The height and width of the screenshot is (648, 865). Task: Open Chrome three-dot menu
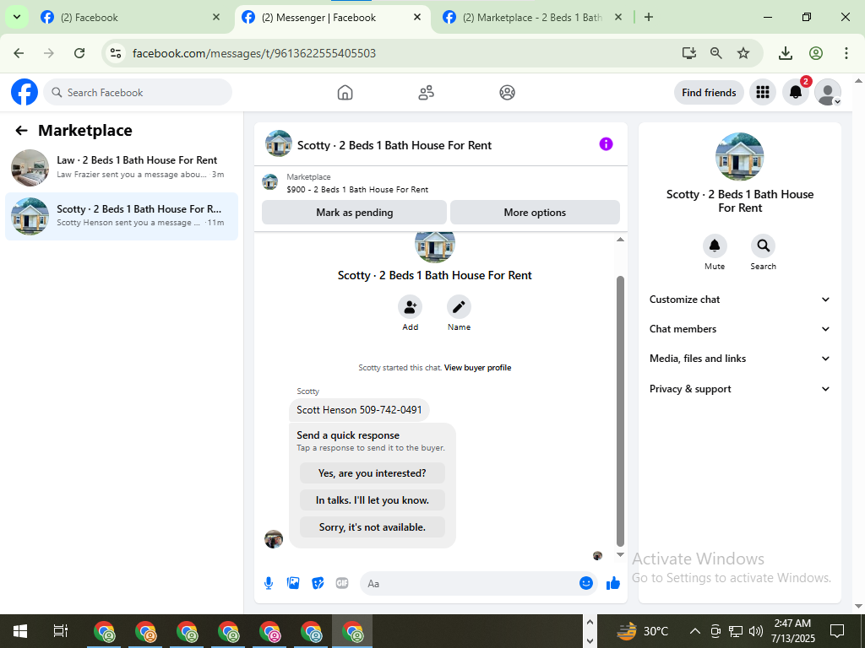tap(846, 53)
